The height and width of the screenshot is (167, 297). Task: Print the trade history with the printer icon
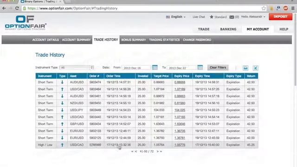click(x=245, y=68)
